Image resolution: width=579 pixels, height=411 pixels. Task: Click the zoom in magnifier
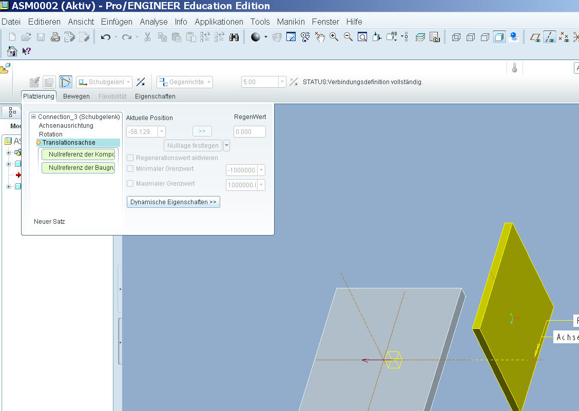[334, 37]
